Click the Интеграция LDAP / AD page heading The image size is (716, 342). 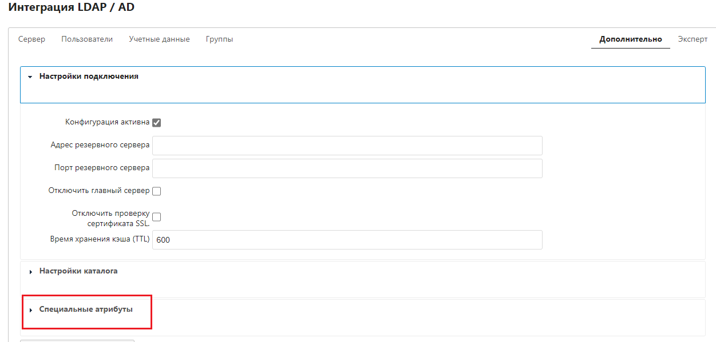(x=72, y=8)
